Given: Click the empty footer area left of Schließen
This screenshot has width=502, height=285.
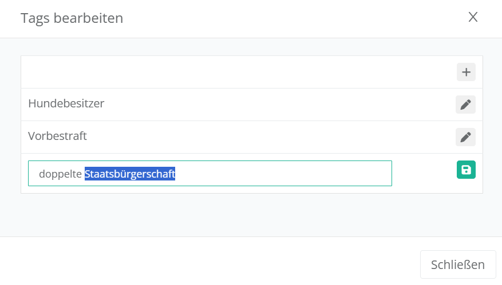Looking at the screenshot, I should tap(218, 264).
